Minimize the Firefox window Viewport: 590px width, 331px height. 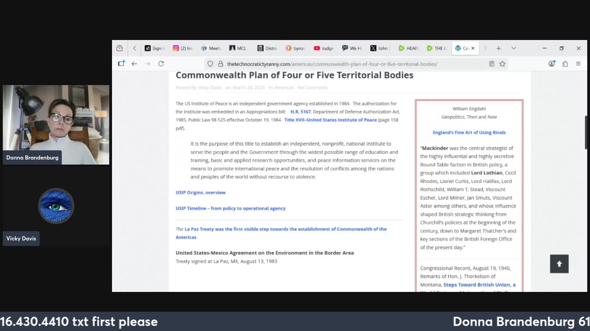(544, 48)
